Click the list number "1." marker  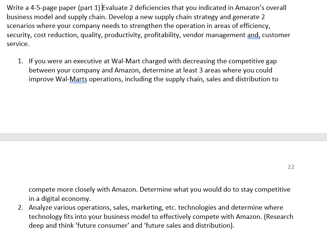pos(20,61)
